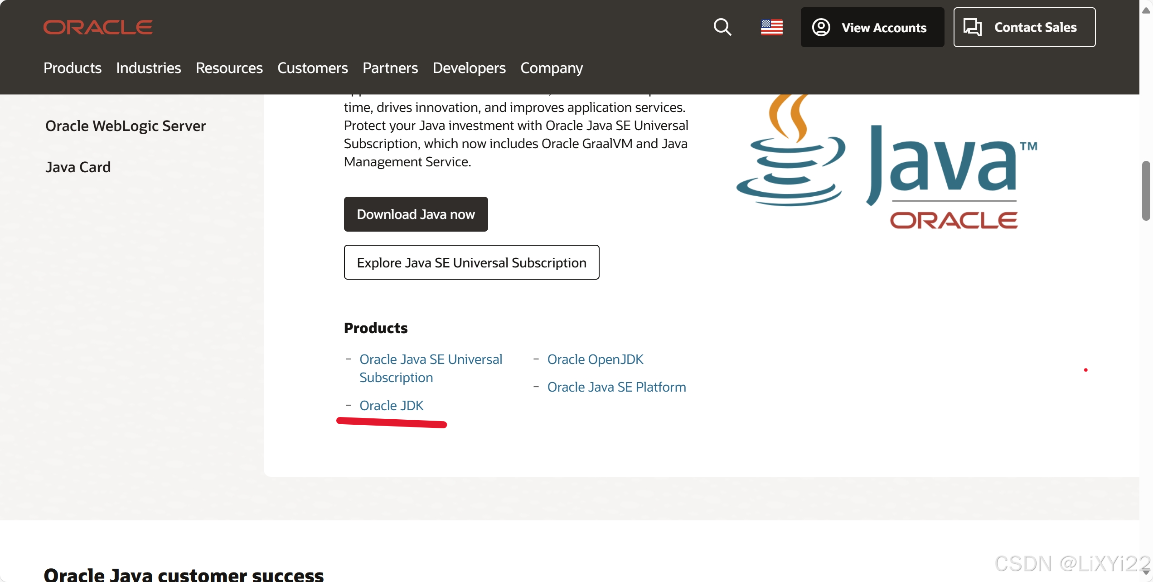Open the Oracle JDK link
1153x582 pixels.
click(391, 405)
